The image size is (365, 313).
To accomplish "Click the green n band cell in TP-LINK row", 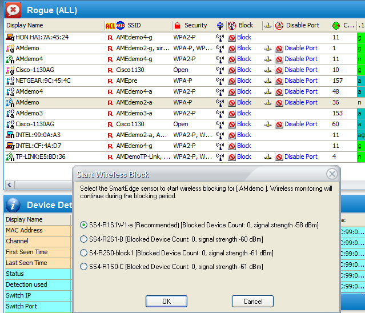I will 361,157.
